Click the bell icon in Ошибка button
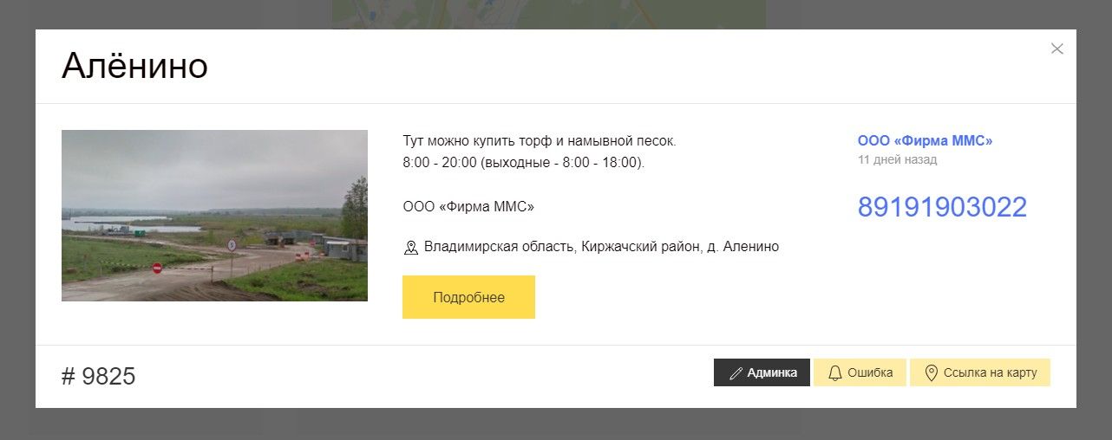The width and height of the screenshot is (1112, 440). click(835, 373)
